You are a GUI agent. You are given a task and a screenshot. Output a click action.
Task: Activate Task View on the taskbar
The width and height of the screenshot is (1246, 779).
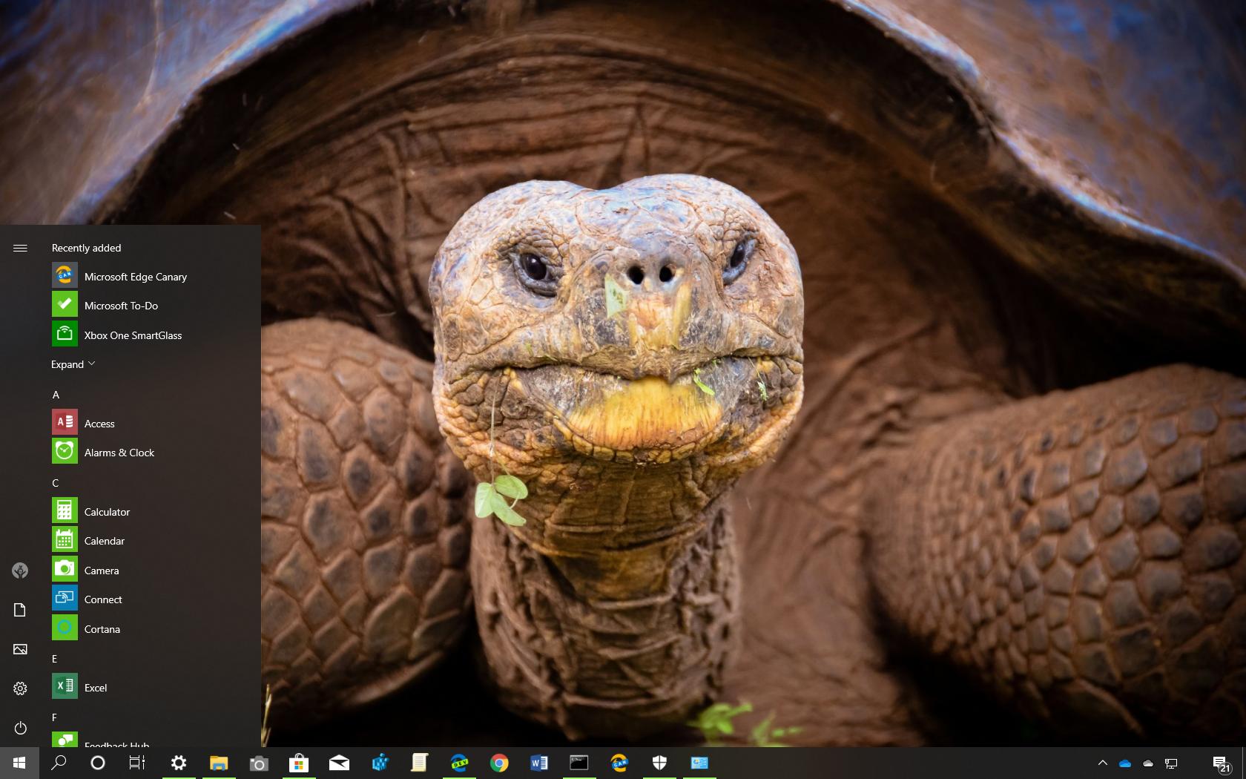(137, 763)
